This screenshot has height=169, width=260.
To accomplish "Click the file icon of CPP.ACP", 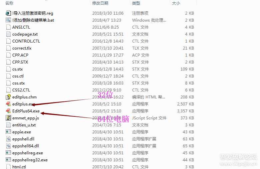I will 8,55.
